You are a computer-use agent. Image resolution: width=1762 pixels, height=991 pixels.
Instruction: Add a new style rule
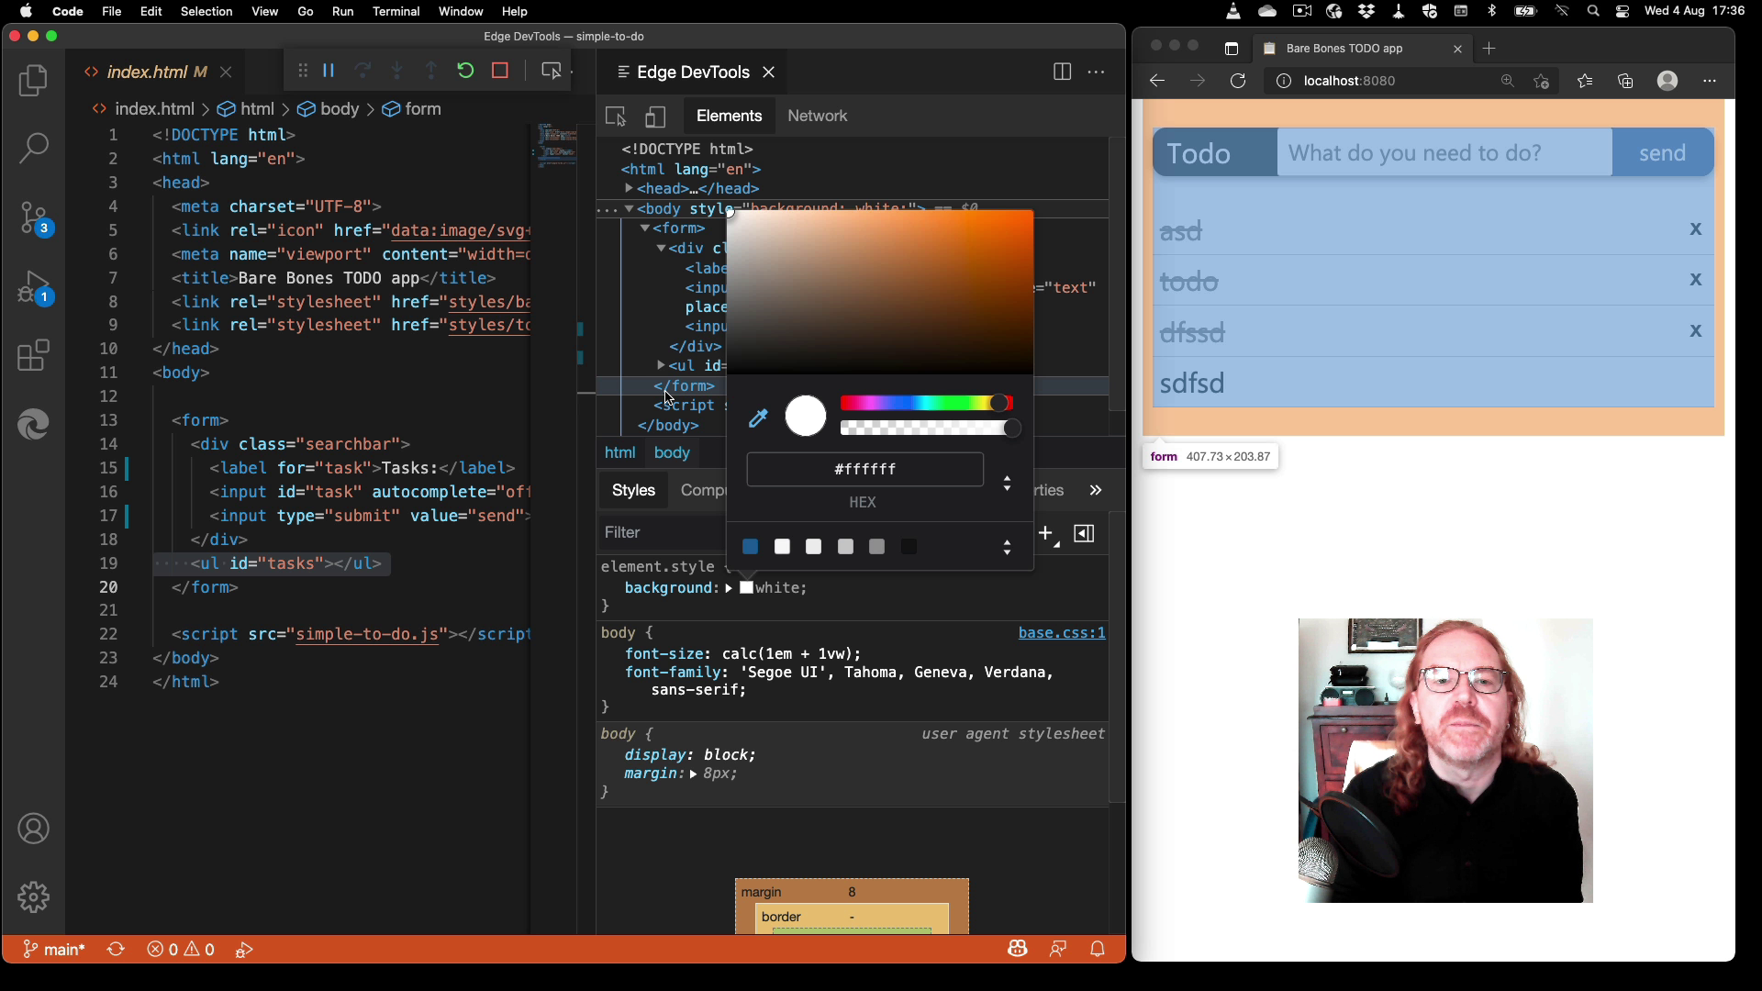(1046, 533)
